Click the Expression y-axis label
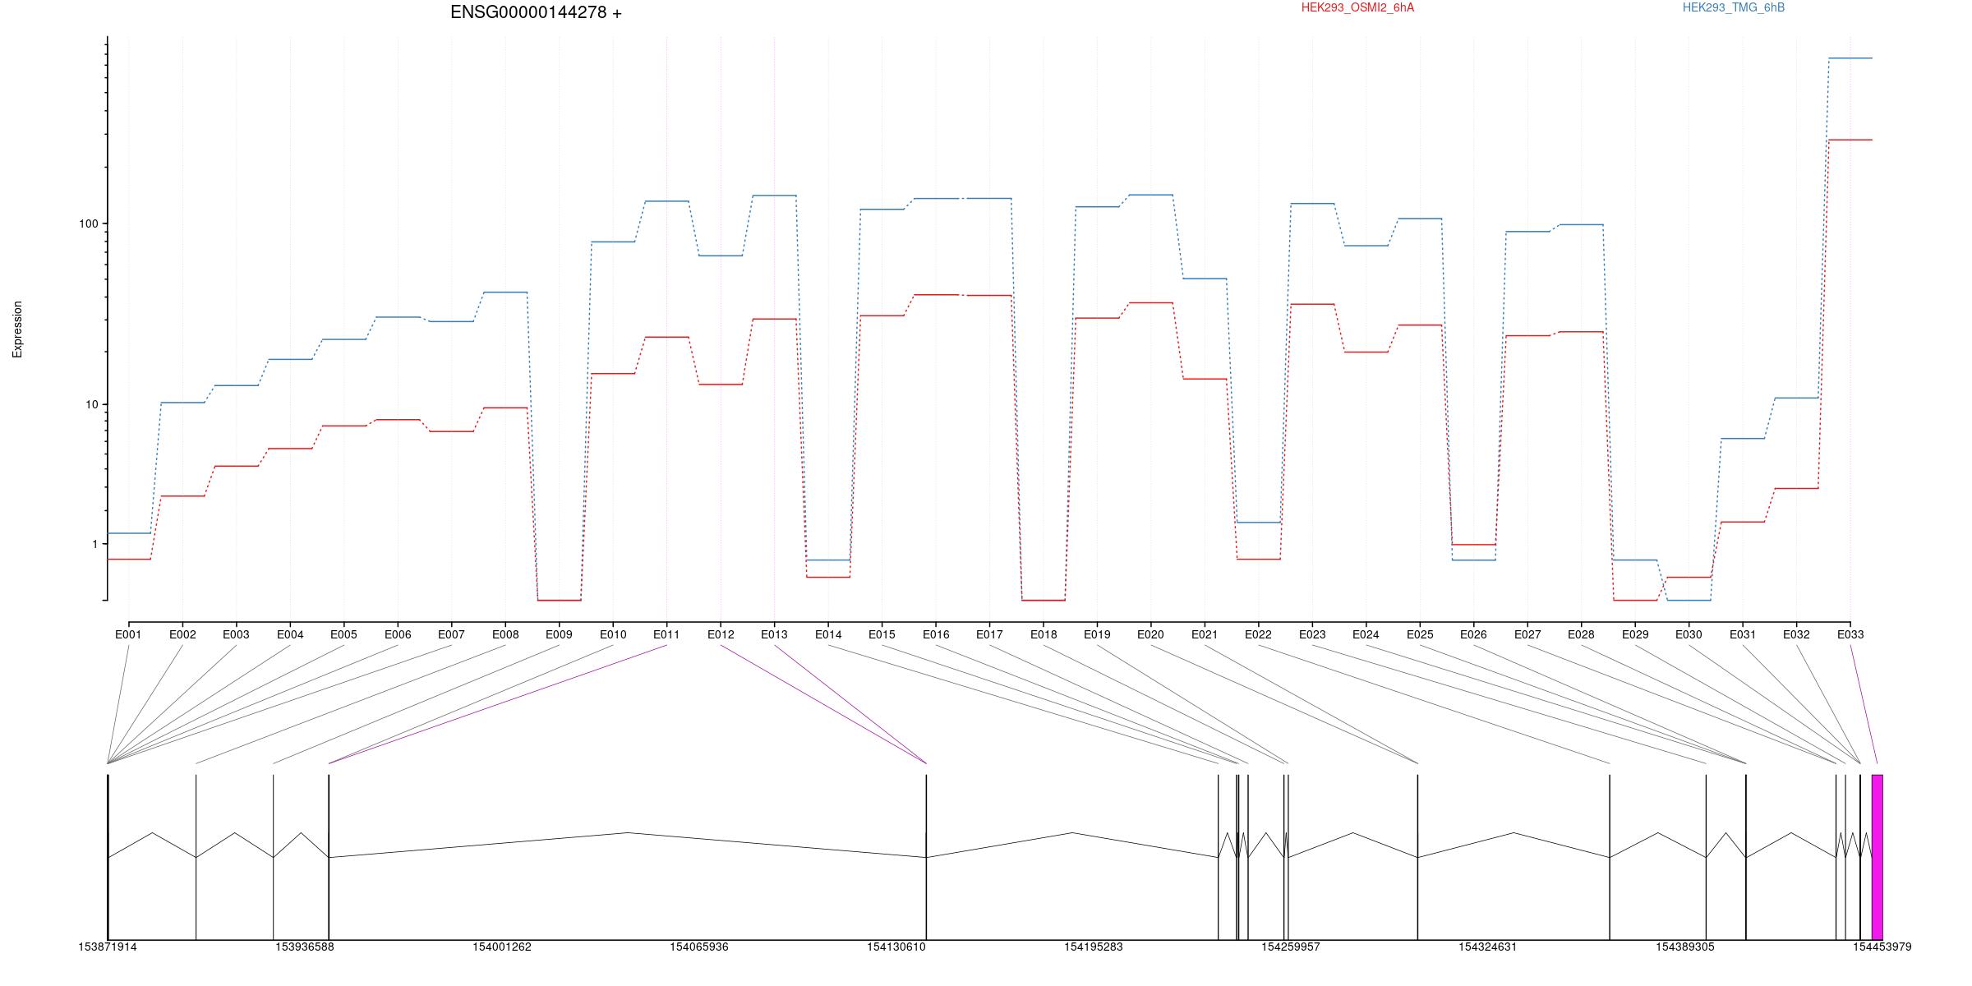 [x=17, y=329]
